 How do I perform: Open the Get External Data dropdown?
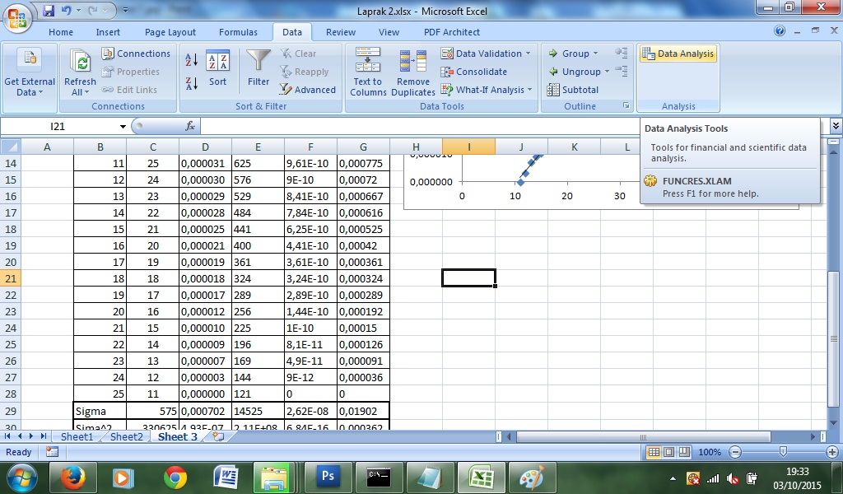click(x=30, y=72)
